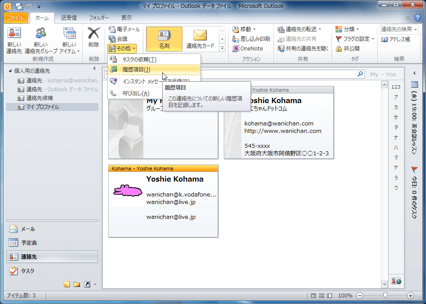Screen dimensions: 426x304
Task: Open the 移動 move dropdown
Action: [244, 29]
